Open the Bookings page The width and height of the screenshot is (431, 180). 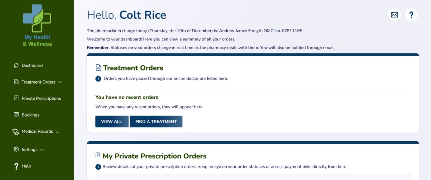point(30,115)
